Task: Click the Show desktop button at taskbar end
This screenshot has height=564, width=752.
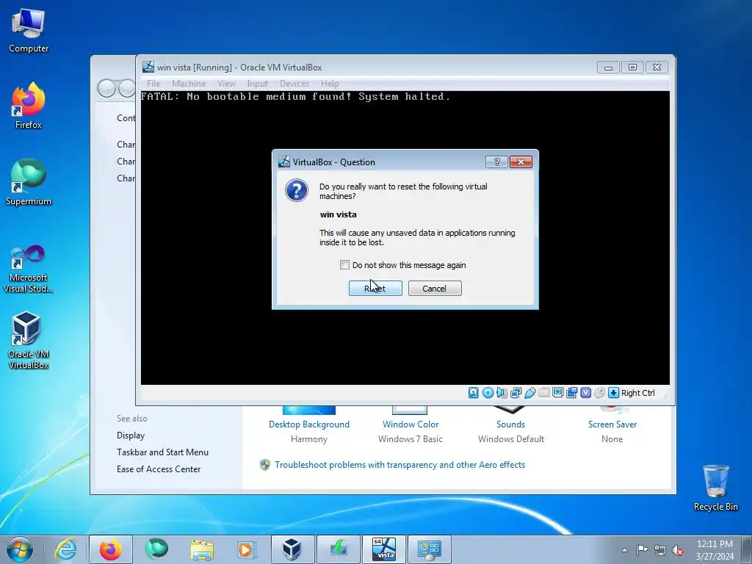Action: [747, 549]
